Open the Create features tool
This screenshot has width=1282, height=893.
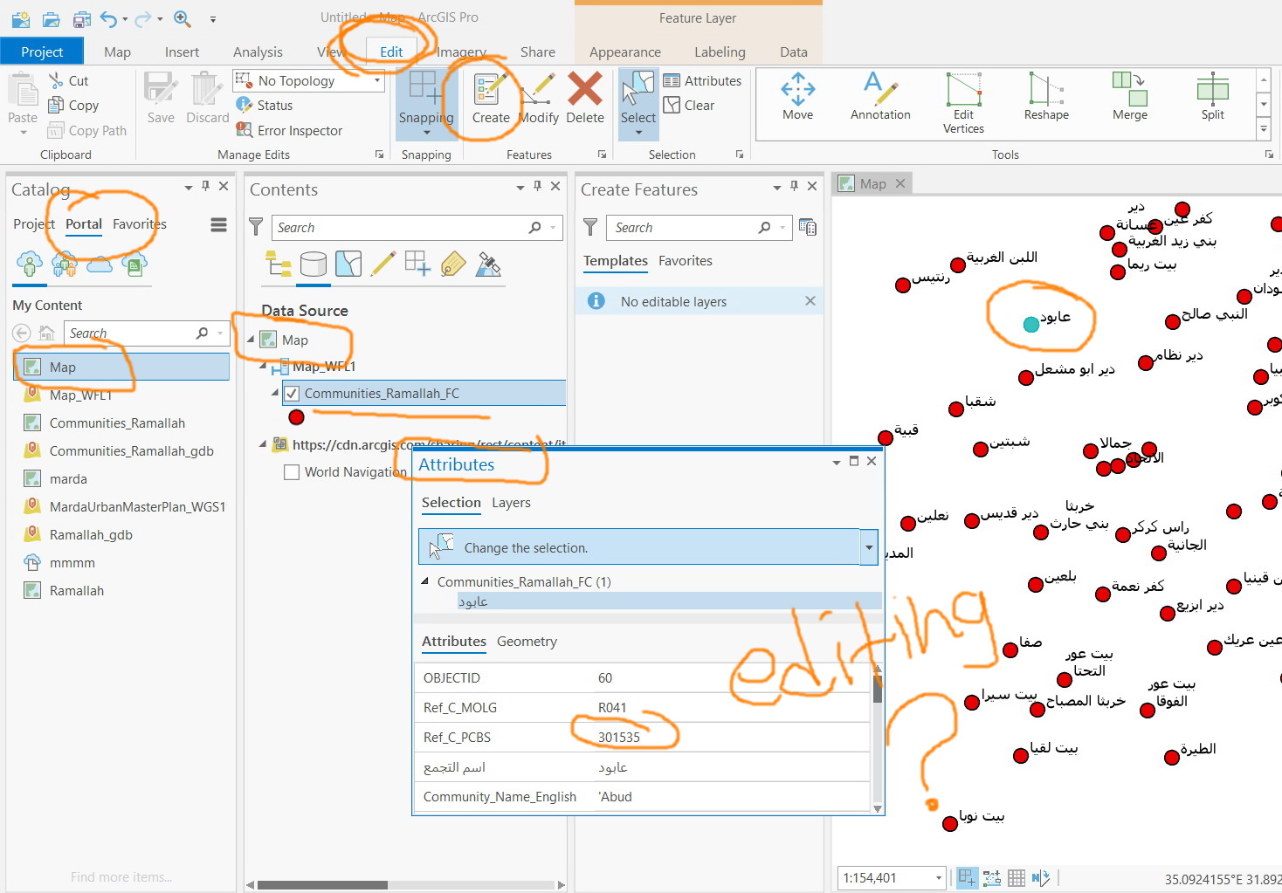(x=491, y=100)
